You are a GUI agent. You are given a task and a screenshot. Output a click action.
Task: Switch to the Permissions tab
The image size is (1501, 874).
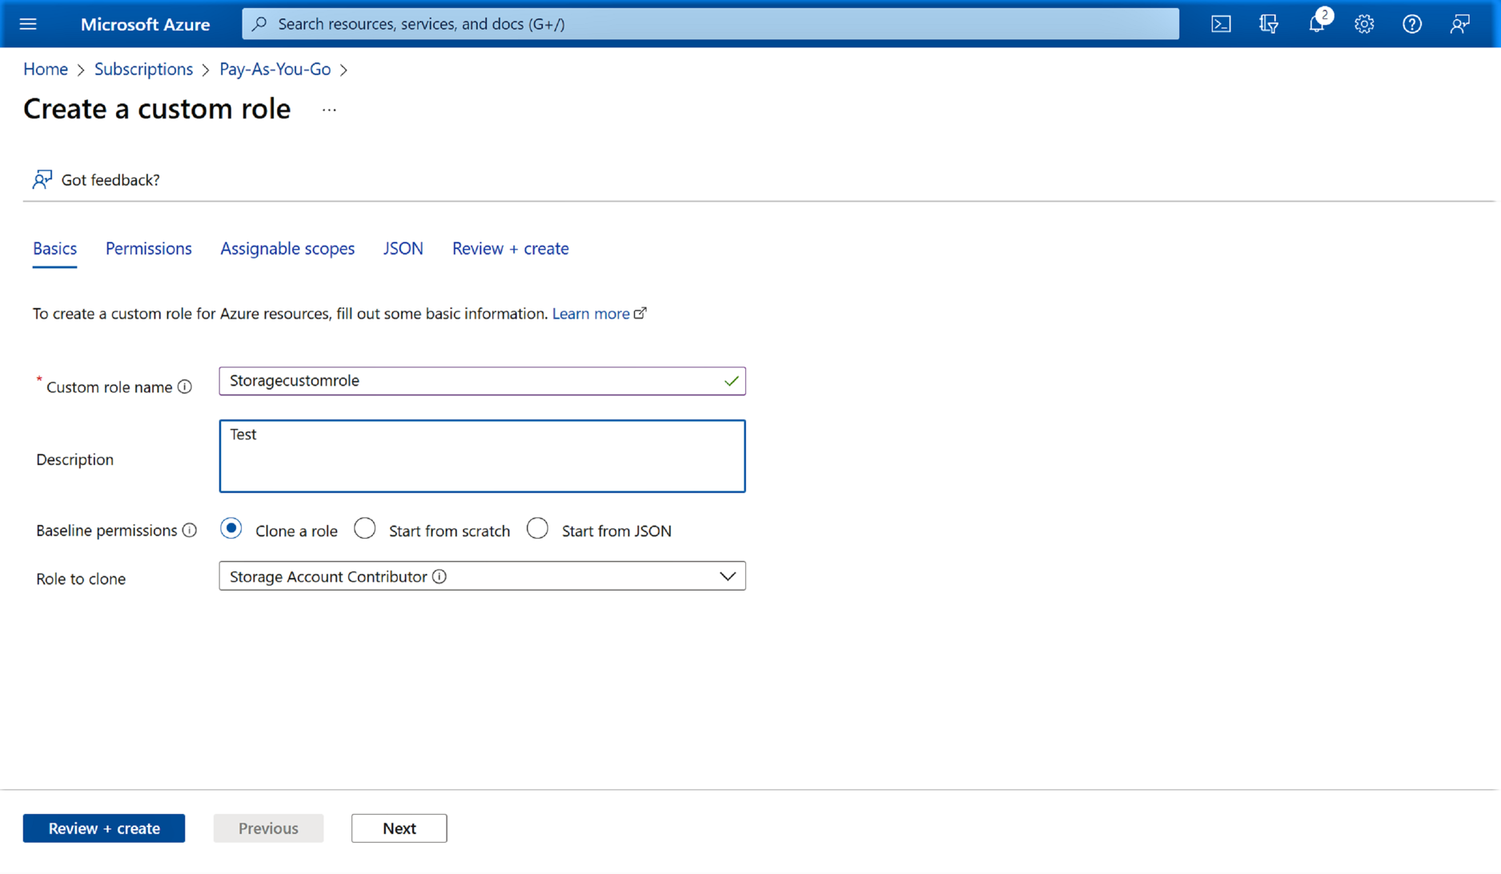click(148, 249)
